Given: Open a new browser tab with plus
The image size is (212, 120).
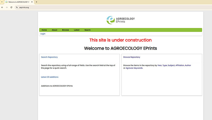Looking at the screenshot, I should click(x=36, y=2).
